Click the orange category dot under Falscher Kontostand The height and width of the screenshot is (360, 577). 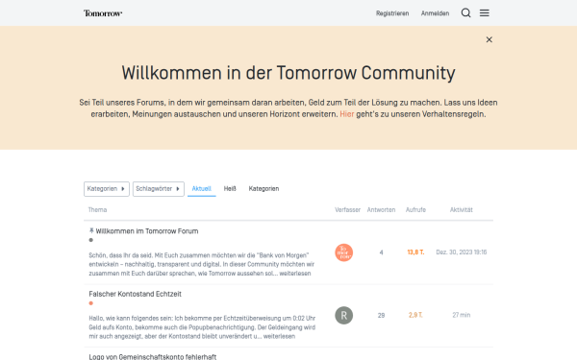click(91, 303)
